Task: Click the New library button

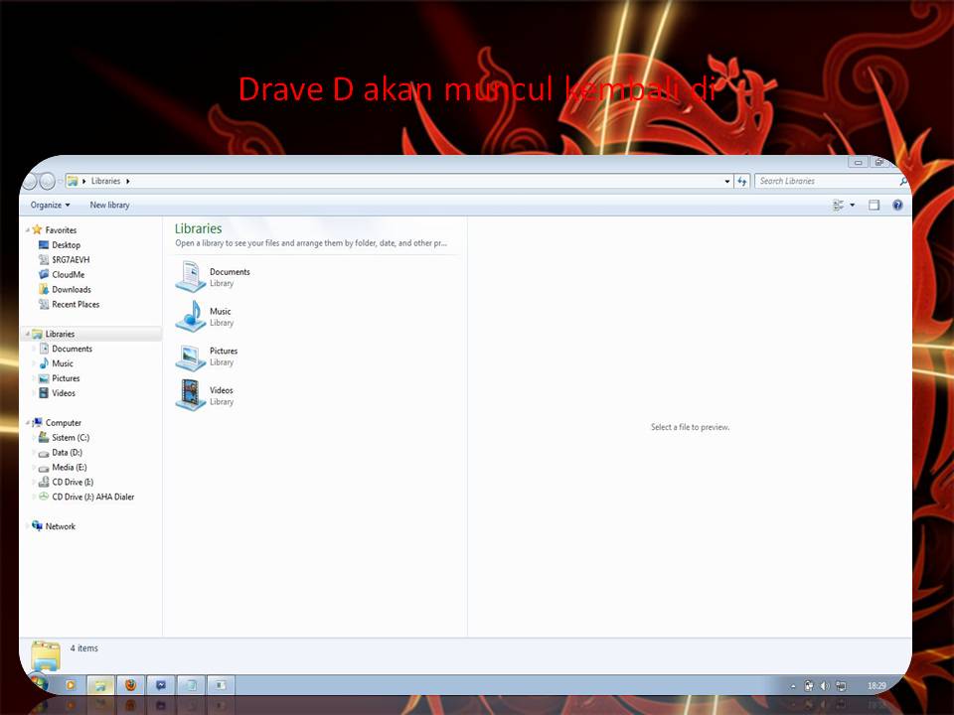Action: point(109,205)
